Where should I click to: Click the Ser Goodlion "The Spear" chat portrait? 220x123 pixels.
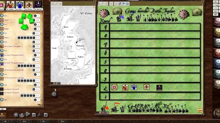point(2,46)
